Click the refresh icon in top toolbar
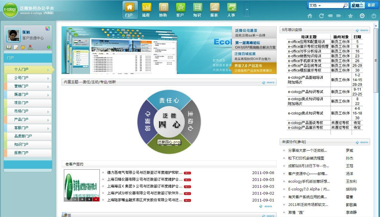Screen dimensions: 380x217 (x=321, y=16)
